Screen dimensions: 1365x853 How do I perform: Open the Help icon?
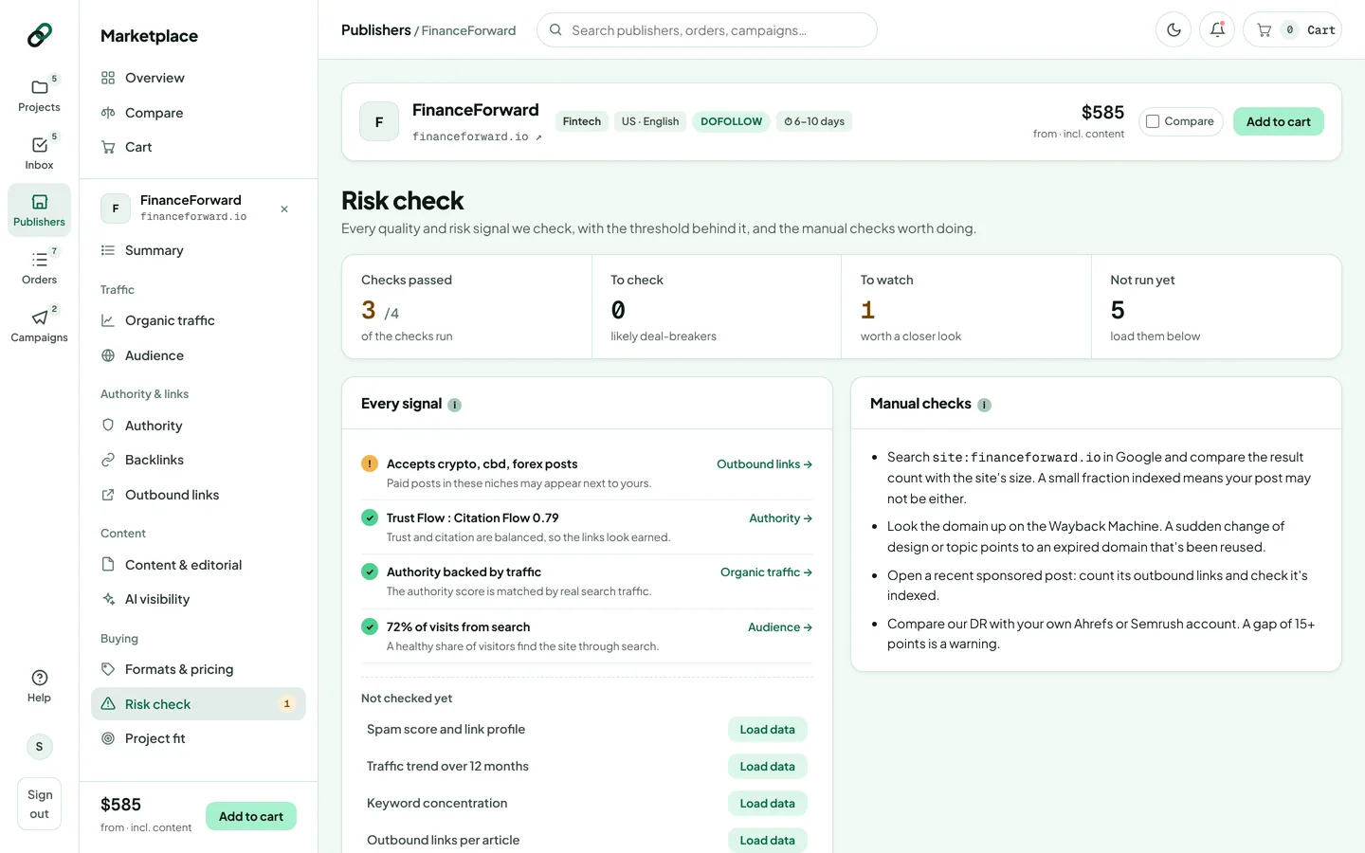coord(39,685)
